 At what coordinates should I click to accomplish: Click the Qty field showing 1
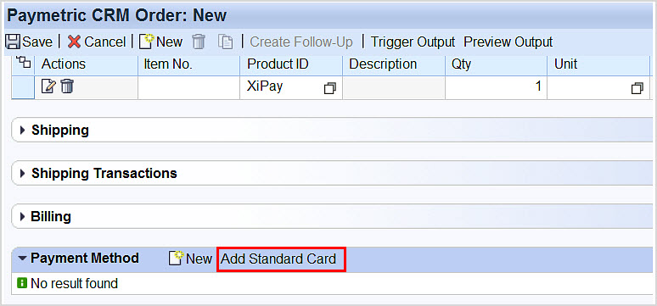click(496, 88)
